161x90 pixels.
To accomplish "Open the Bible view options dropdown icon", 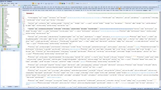I will 24,7.
